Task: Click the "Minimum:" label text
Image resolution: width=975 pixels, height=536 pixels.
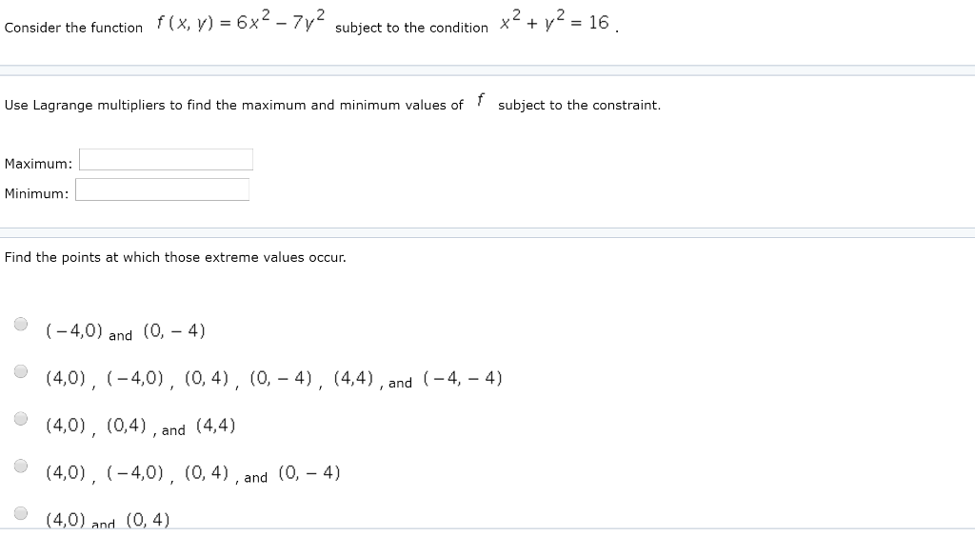Action: point(37,193)
